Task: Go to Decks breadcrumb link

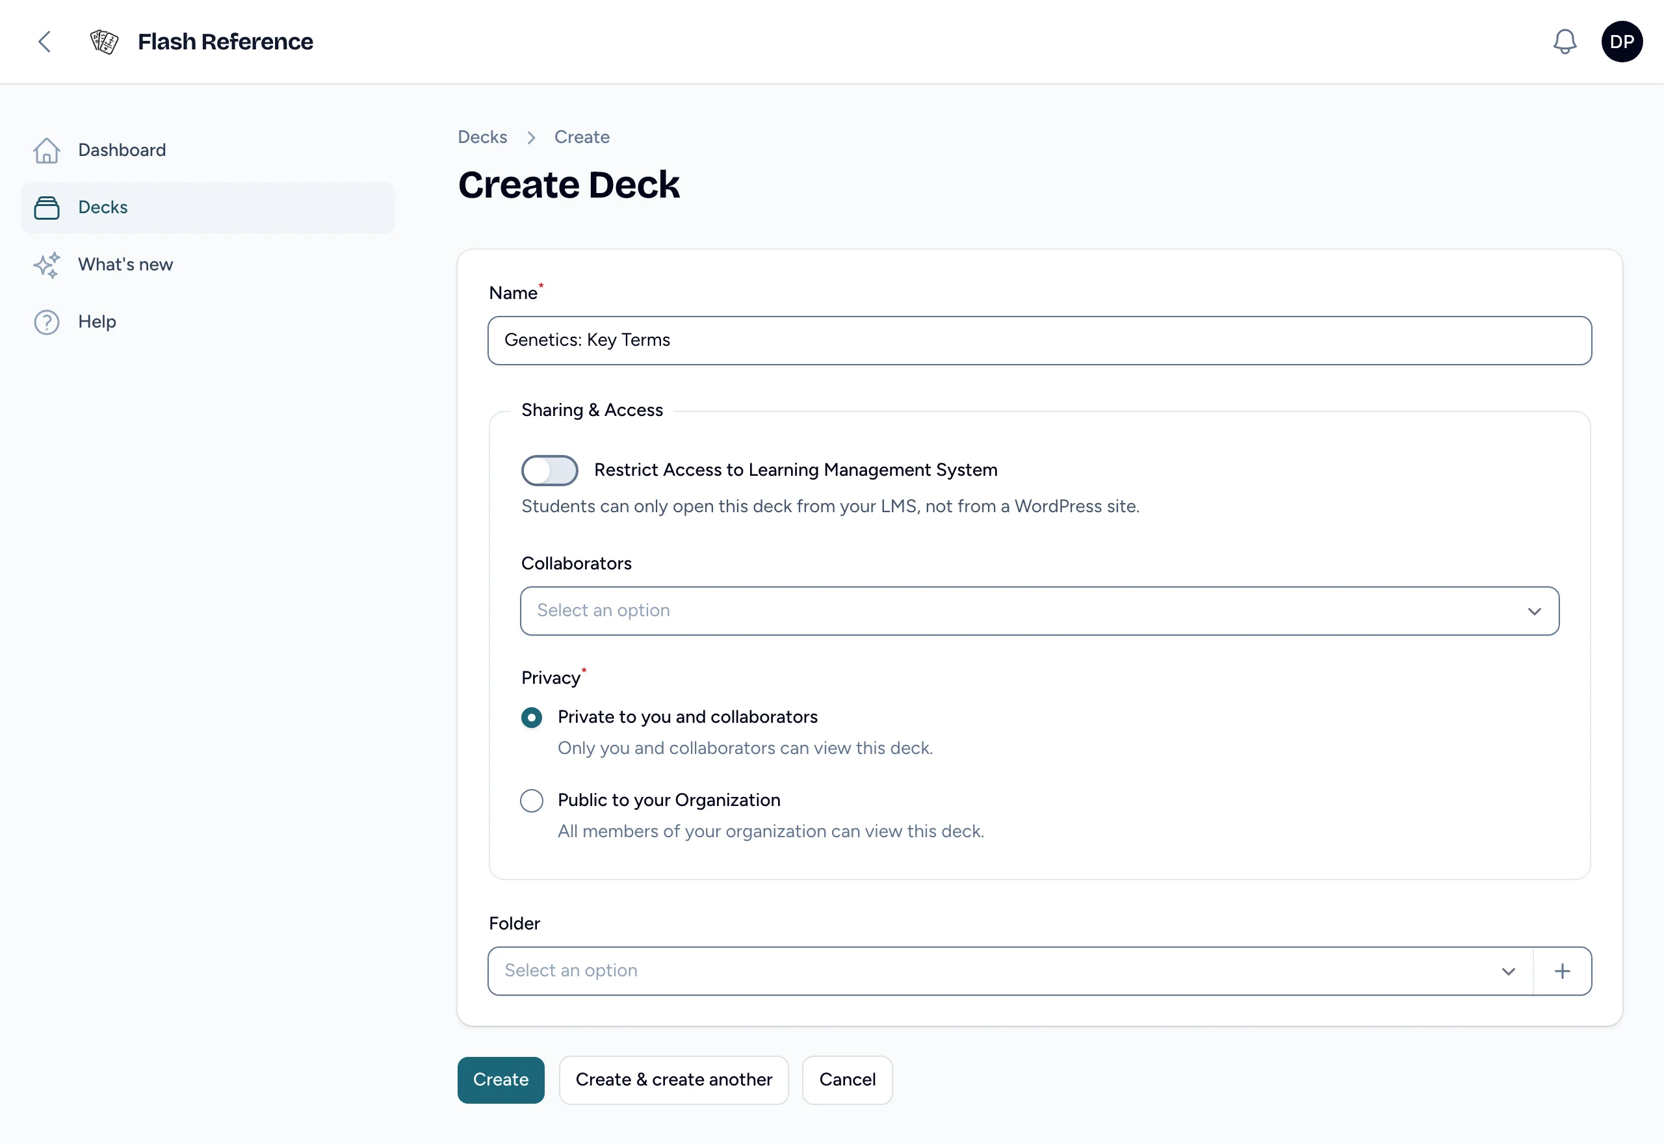Action: pos(482,137)
